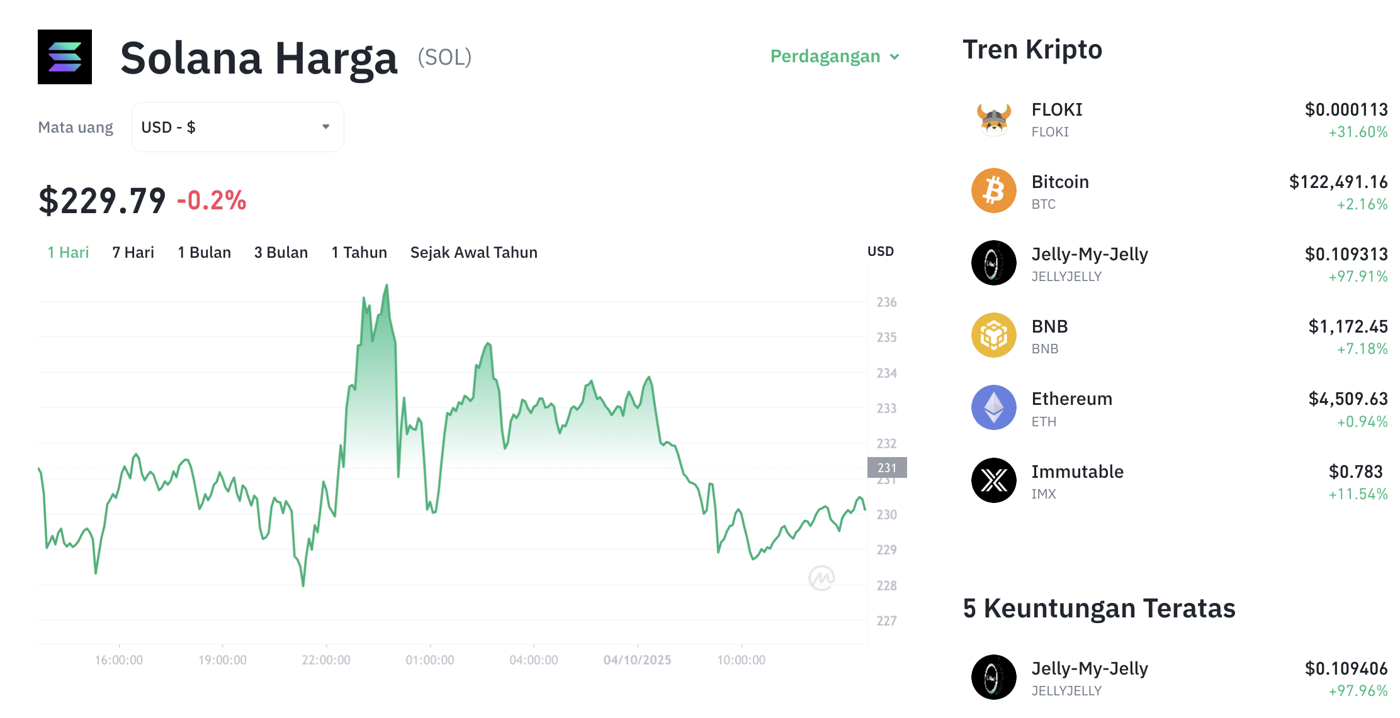Choose the Sejak Awal Tahun range
The height and width of the screenshot is (718, 1400).
[x=473, y=252]
